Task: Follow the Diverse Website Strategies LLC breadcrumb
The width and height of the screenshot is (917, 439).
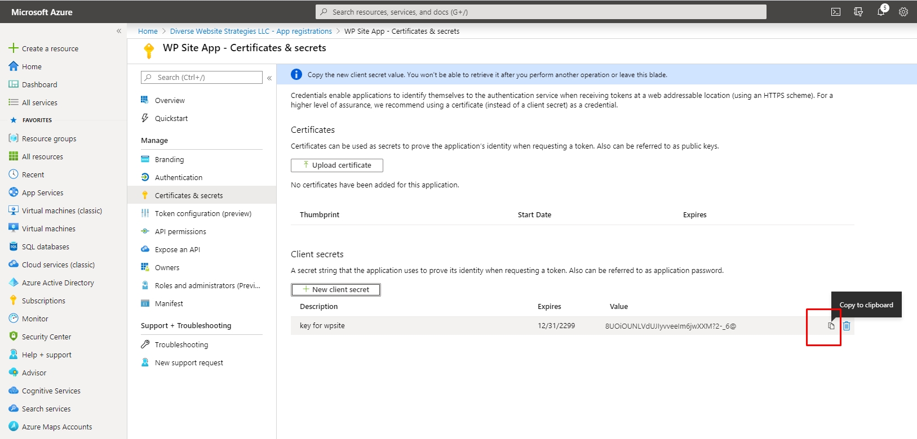Action: [251, 32]
